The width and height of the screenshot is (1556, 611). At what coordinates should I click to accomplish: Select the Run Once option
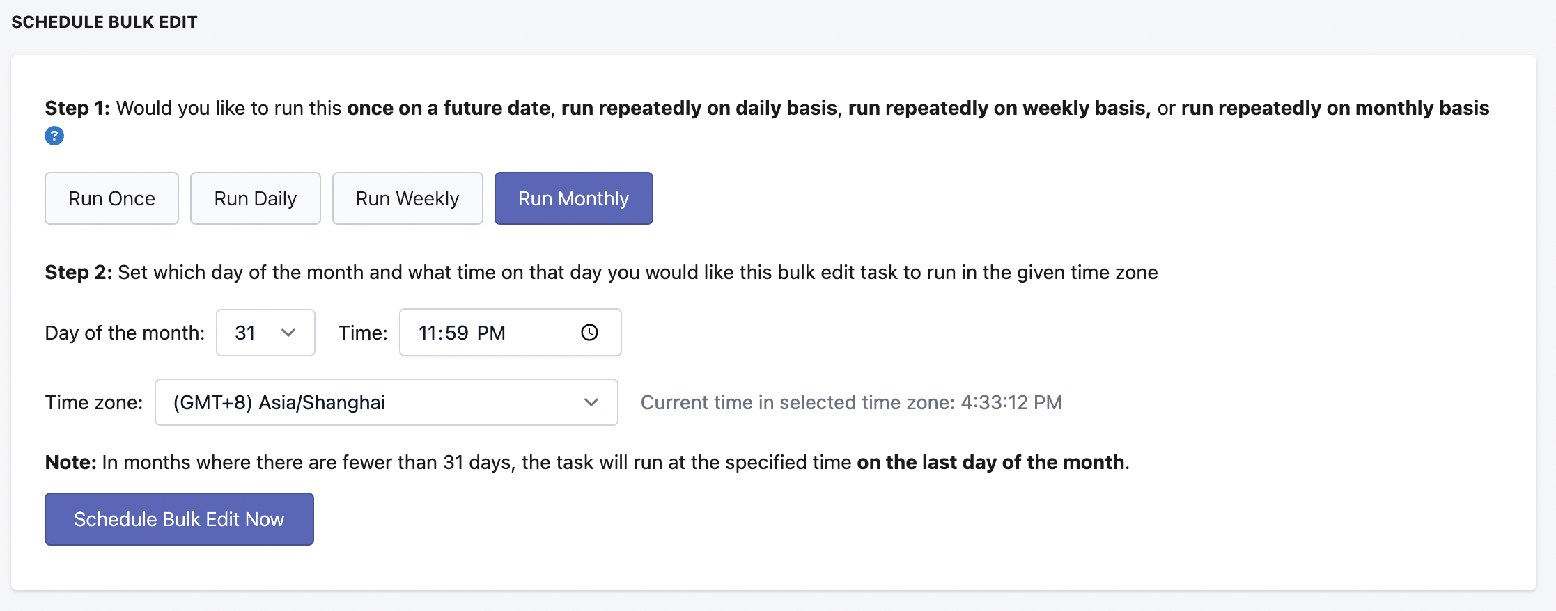[x=111, y=198]
